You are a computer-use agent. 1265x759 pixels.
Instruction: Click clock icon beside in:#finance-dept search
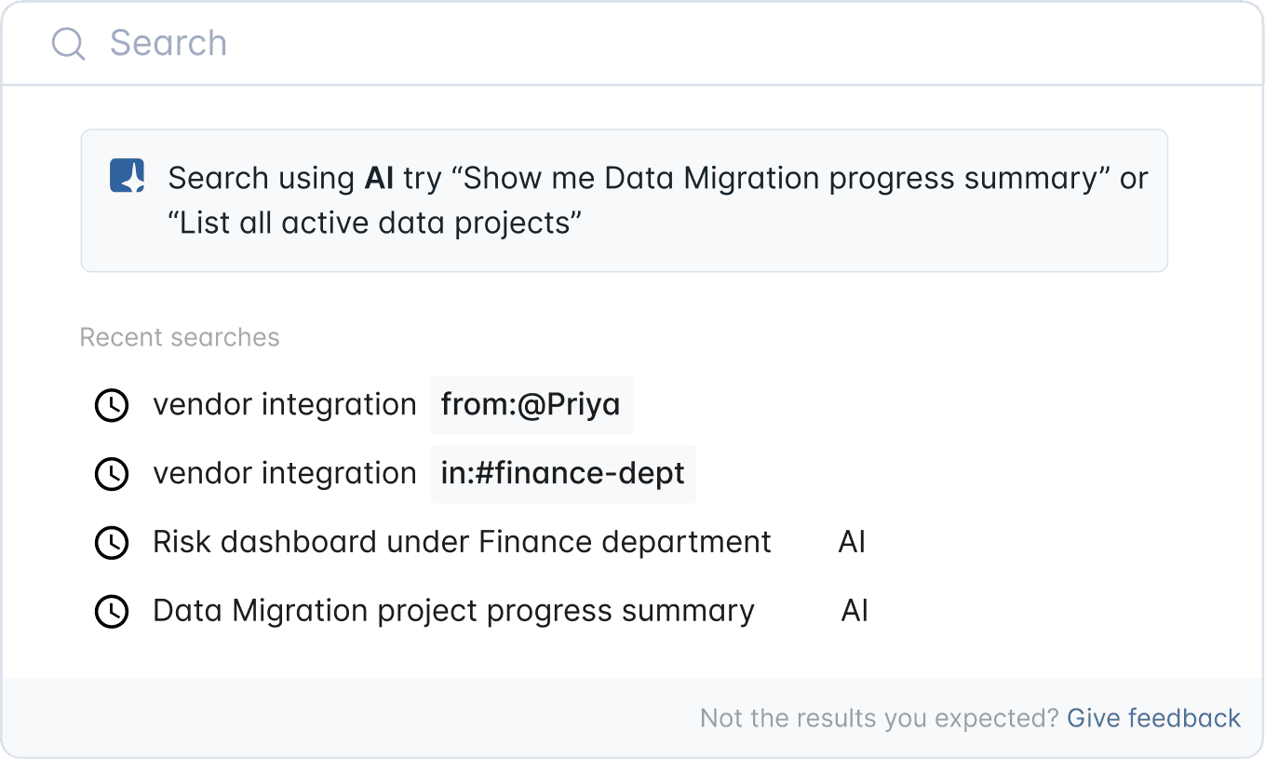[112, 474]
